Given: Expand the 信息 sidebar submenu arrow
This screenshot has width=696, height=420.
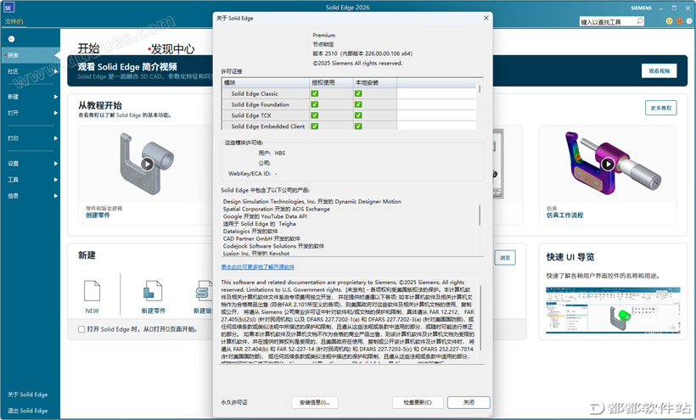Looking at the screenshot, I should [56, 196].
